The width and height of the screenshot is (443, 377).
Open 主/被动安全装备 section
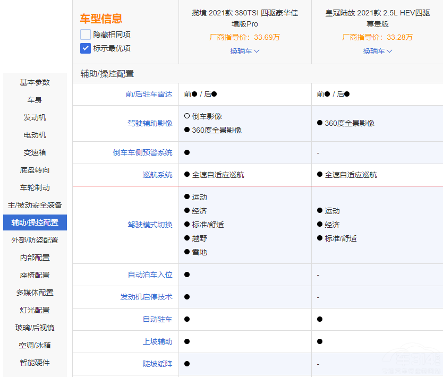click(x=35, y=205)
